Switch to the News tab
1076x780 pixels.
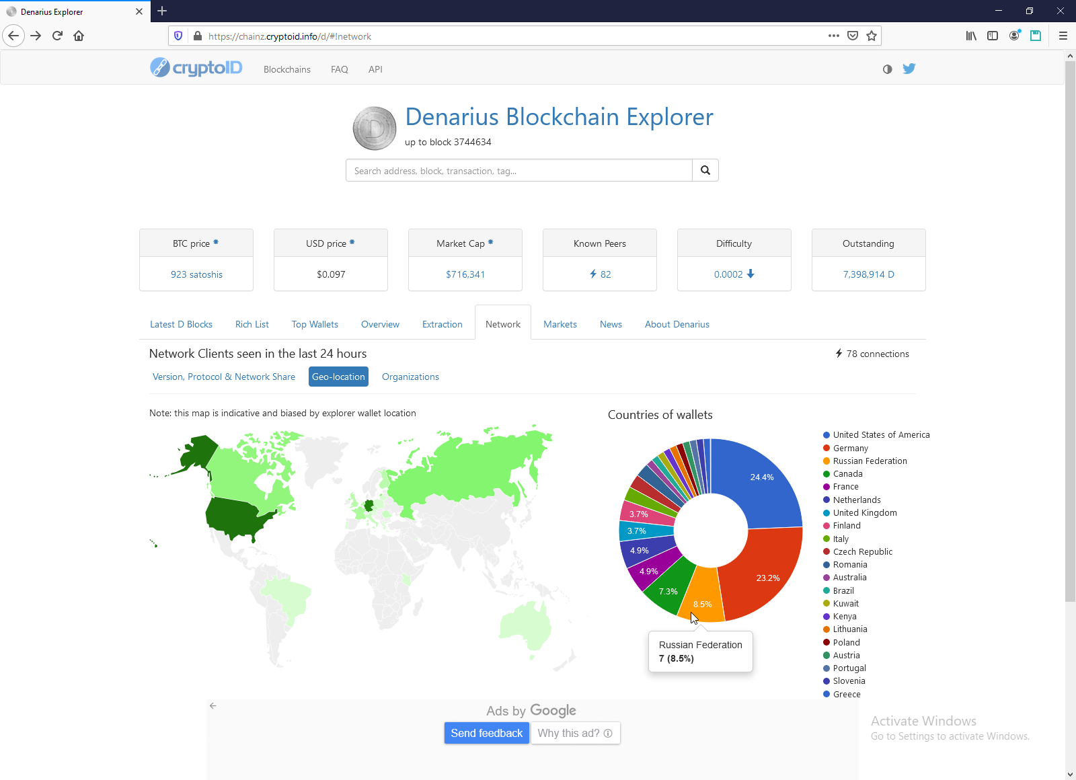click(x=611, y=324)
